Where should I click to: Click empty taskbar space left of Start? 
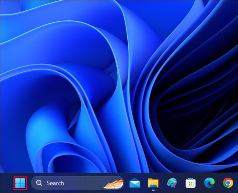pyautogui.click(x=6, y=183)
